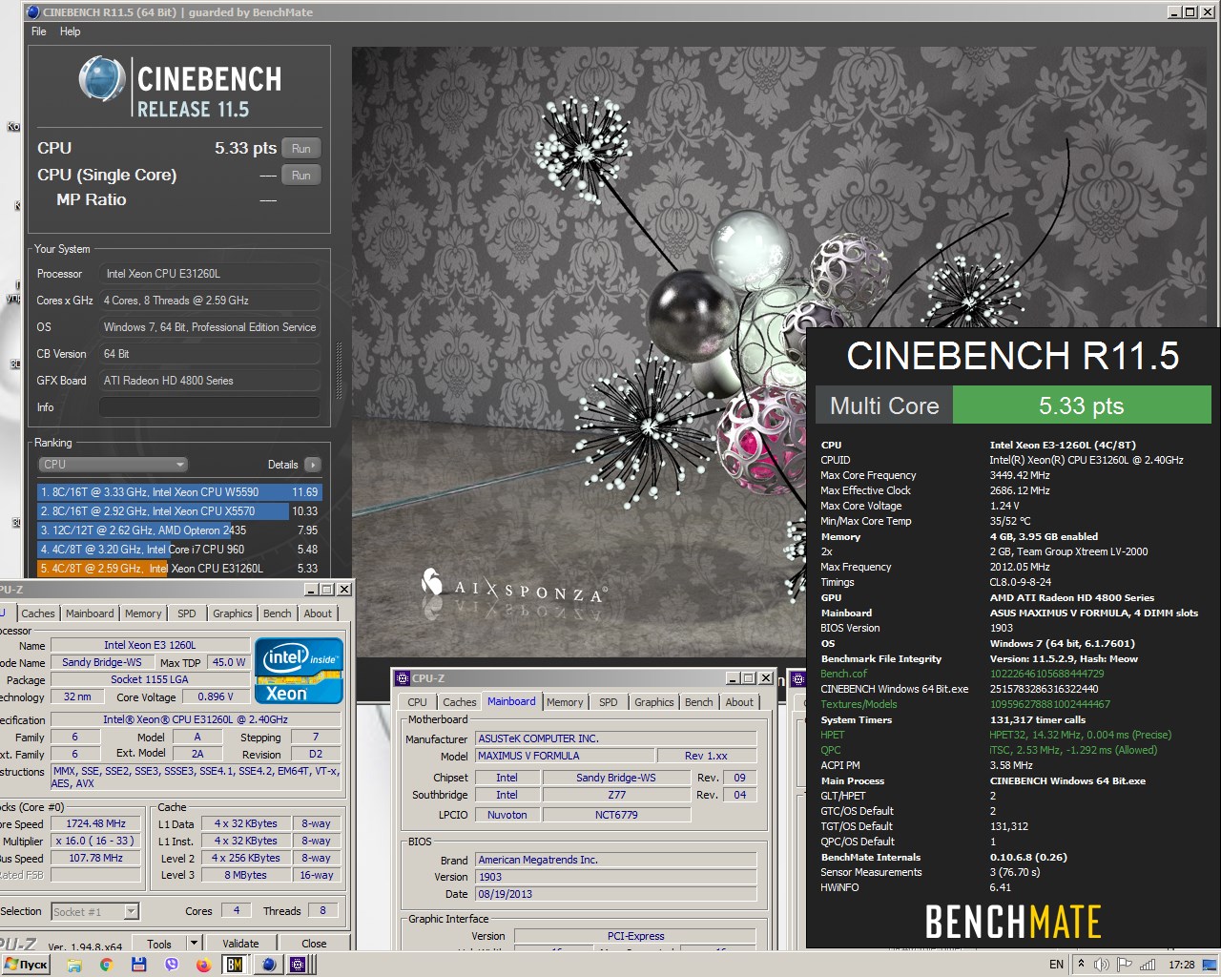Click the Cinebench title bar application icon

[33, 12]
